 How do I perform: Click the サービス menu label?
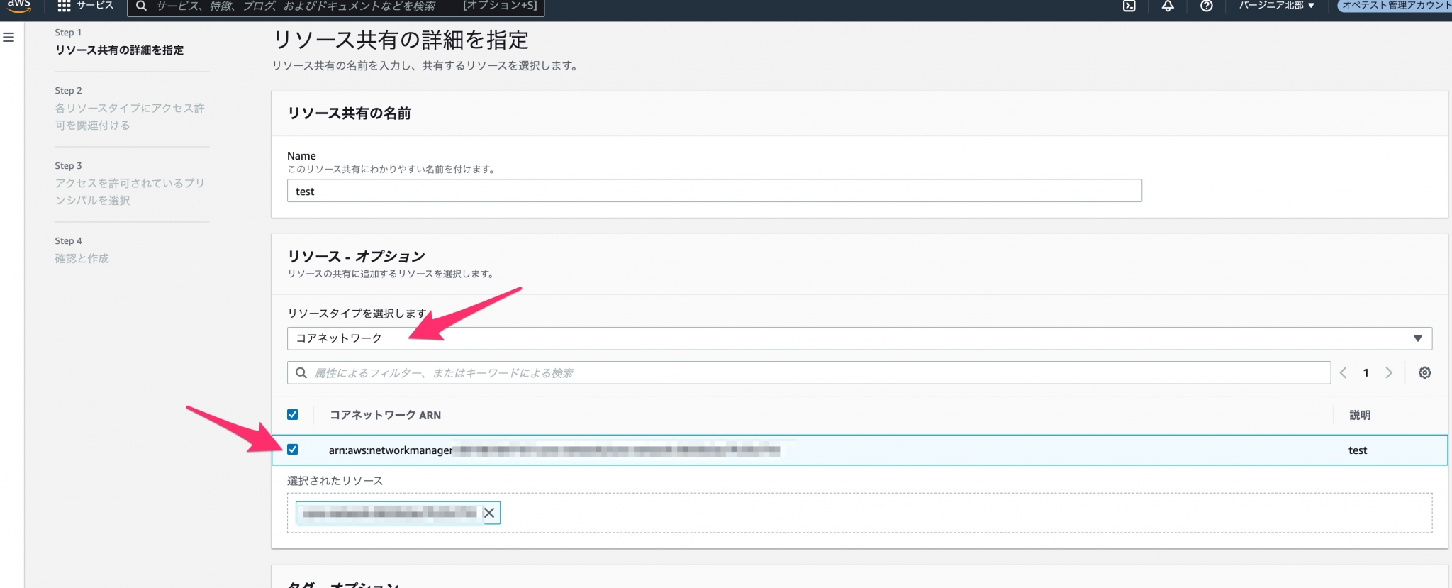tap(95, 6)
